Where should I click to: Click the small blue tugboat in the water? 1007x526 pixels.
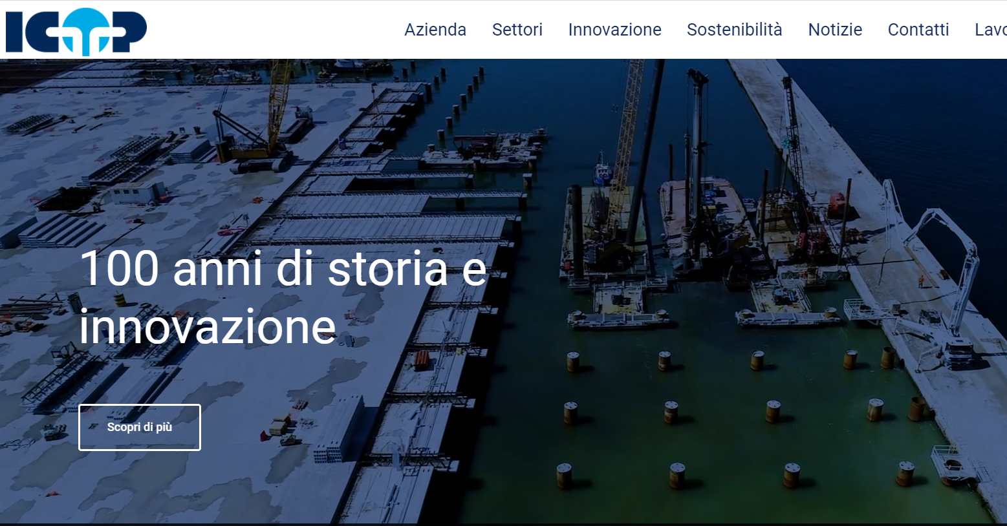pyautogui.click(x=602, y=169)
